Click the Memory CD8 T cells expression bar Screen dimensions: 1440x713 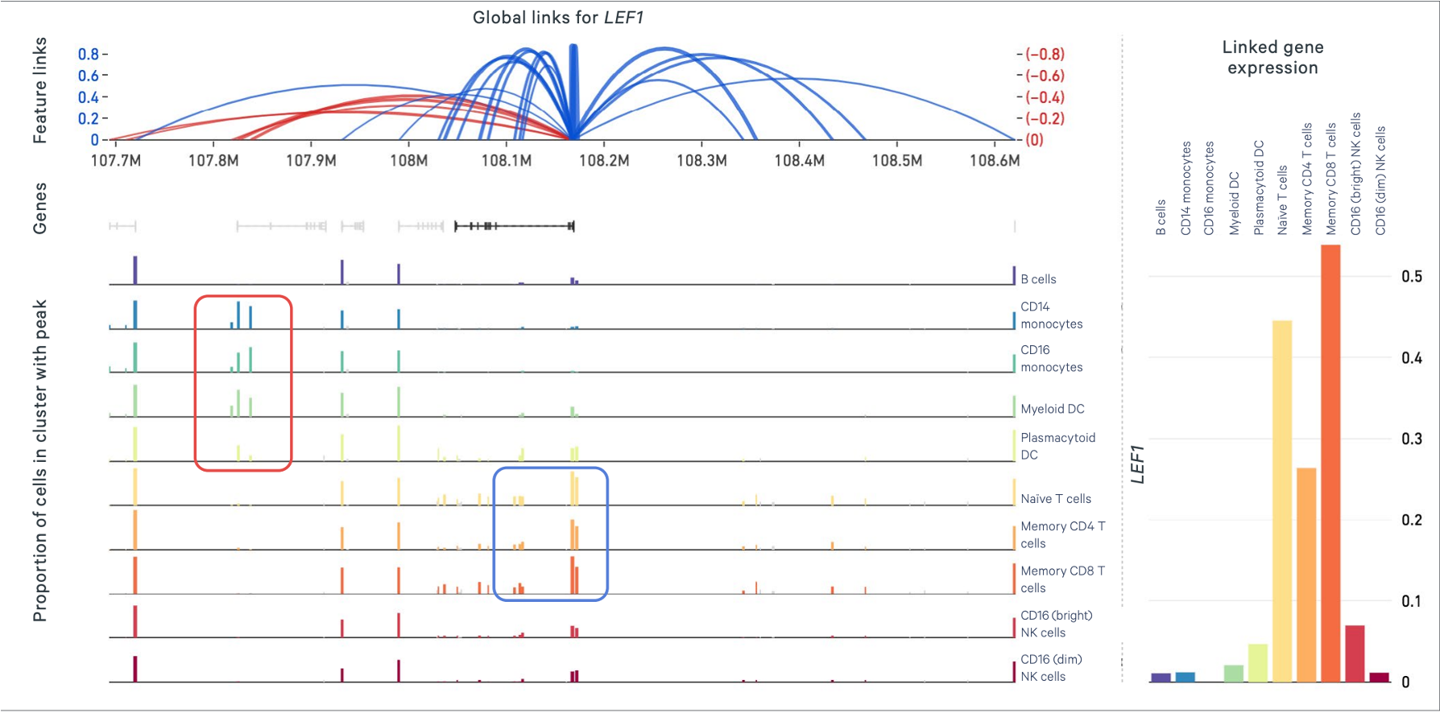(x=1330, y=463)
